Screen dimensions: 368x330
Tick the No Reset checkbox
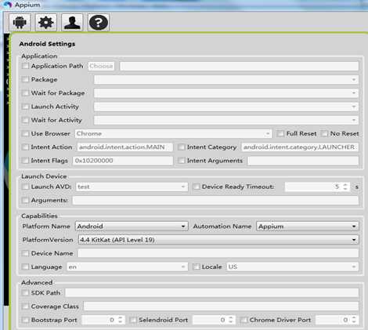coord(324,133)
